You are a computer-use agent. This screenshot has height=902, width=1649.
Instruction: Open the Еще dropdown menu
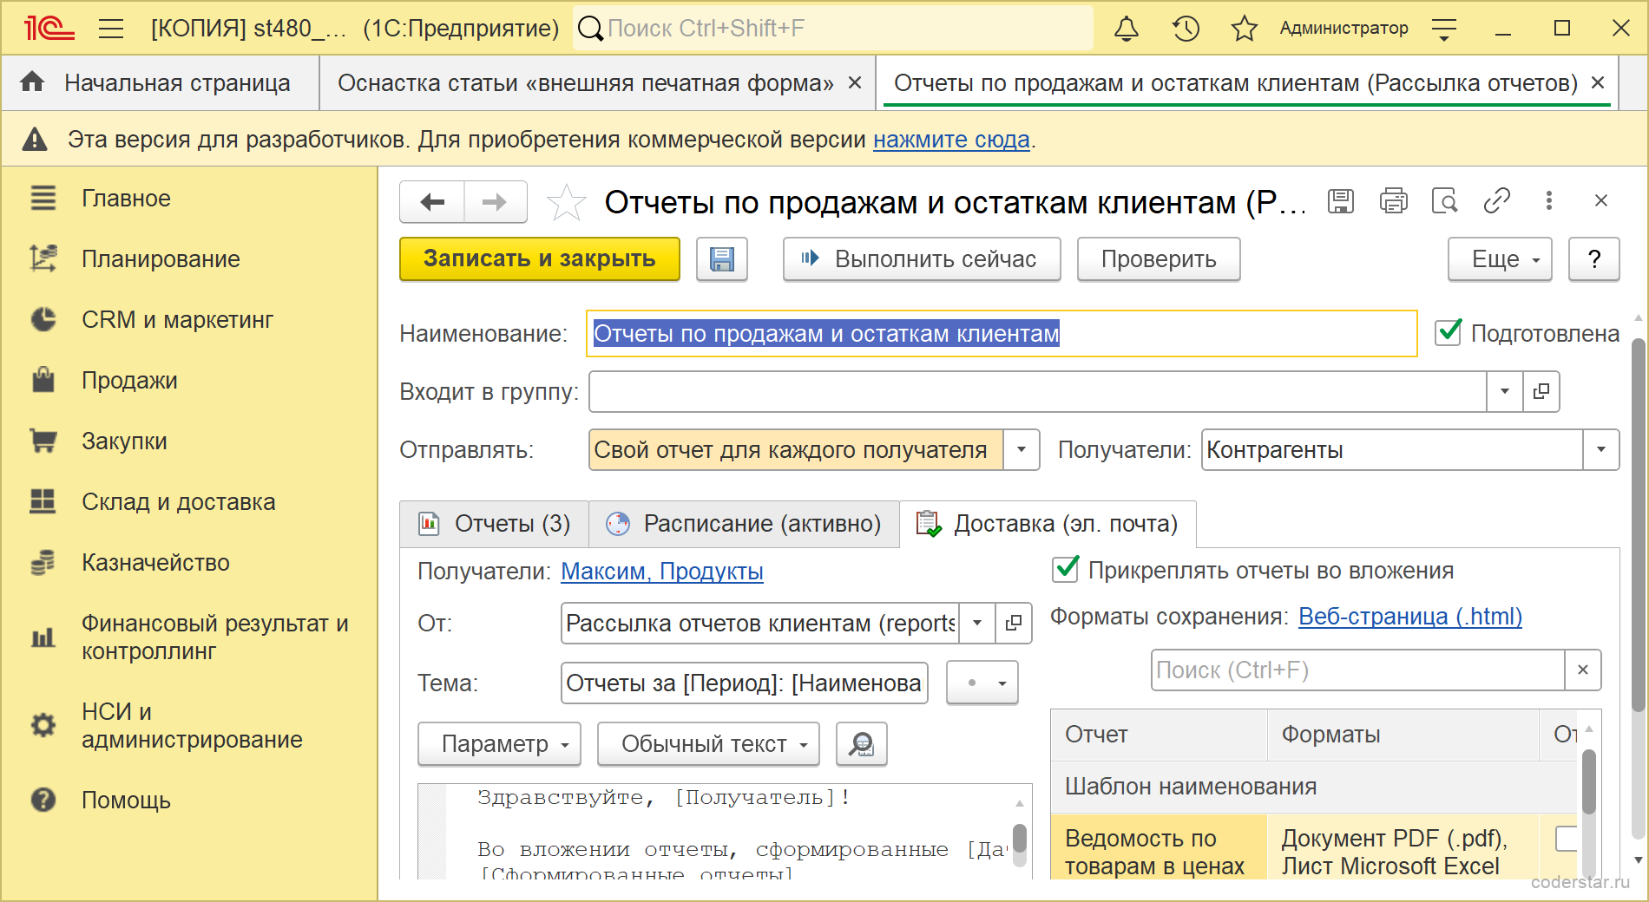(1500, 259)
